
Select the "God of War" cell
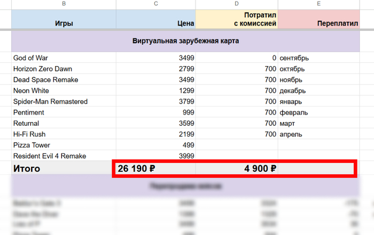click(64, 58)
